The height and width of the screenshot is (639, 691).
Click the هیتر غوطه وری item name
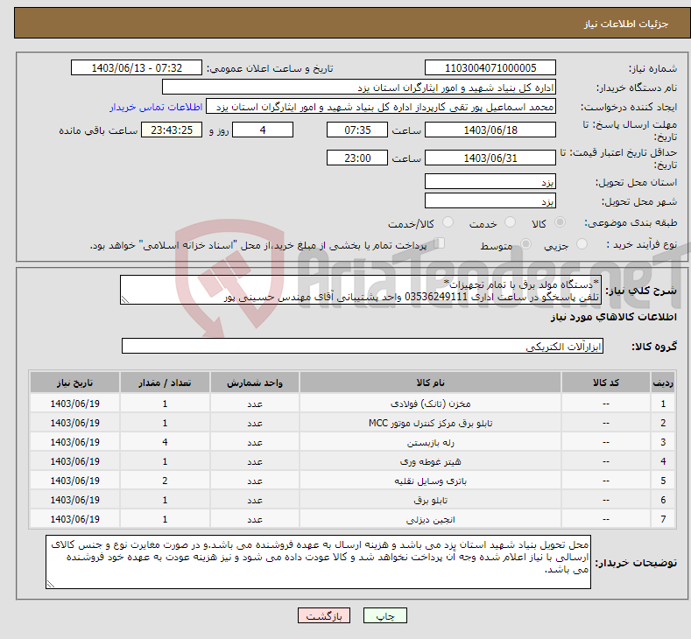(431, 462)
